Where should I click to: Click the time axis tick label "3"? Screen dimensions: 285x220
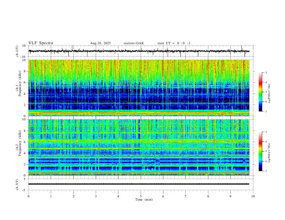pyautogui.click(x=96, y=196)
